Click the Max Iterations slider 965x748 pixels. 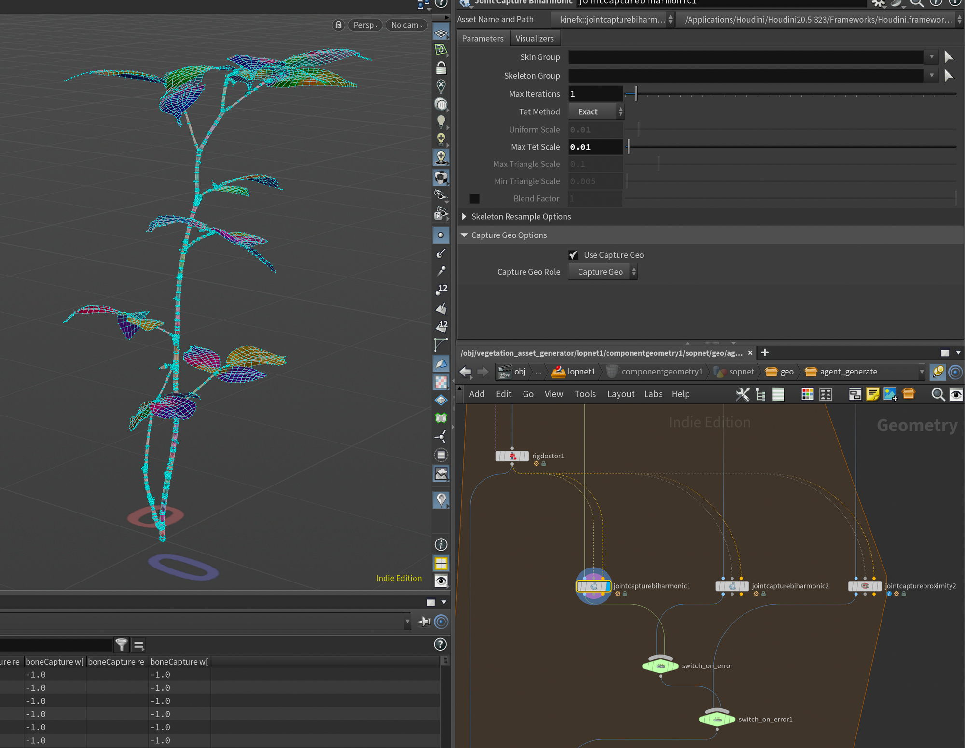click(636, 94)
